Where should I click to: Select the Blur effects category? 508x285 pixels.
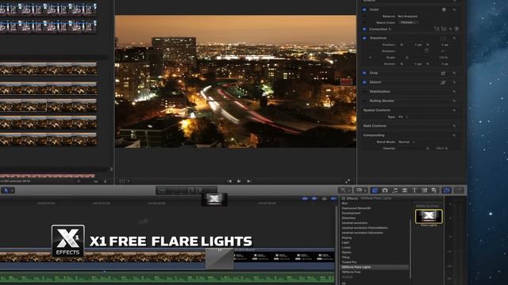point(344,203)
